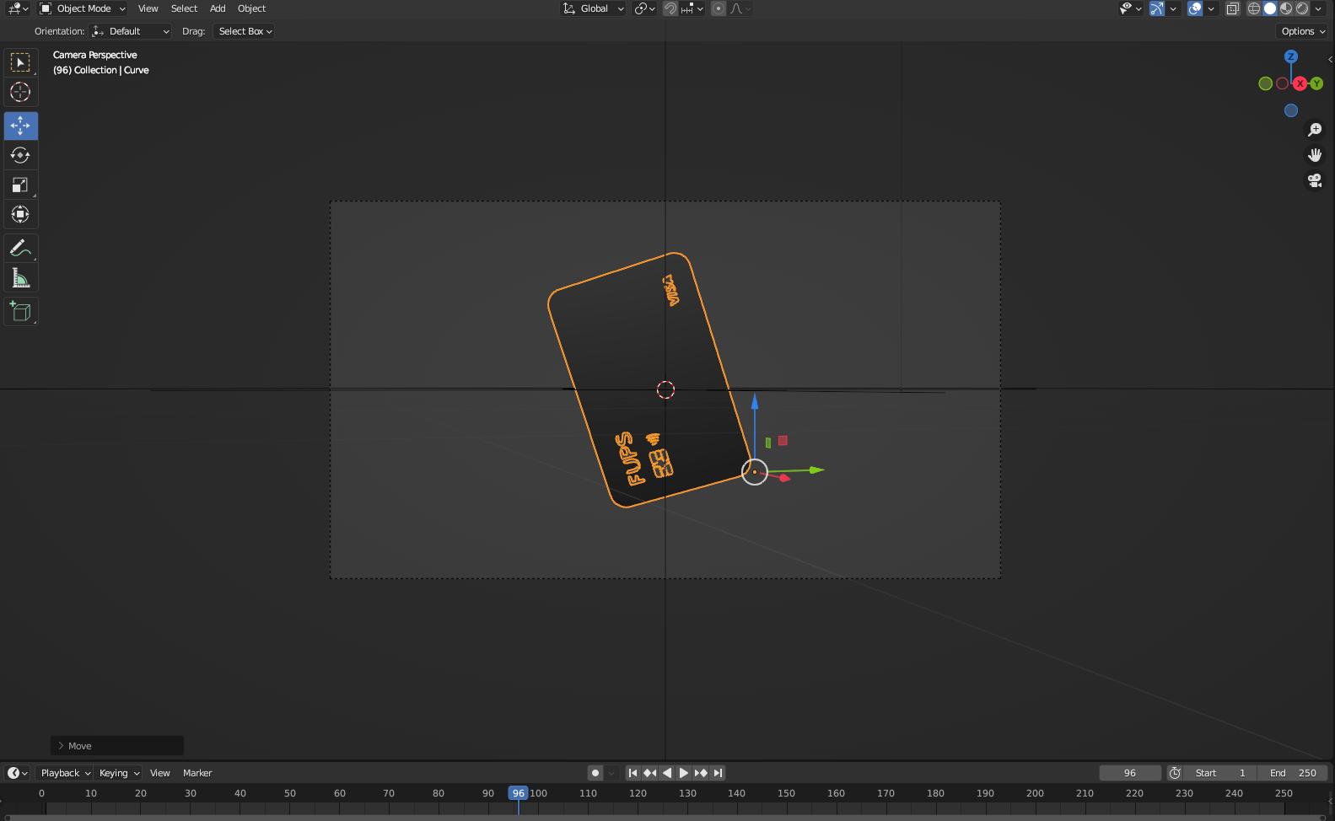The image size is (1335, 821).
Task: Play animation in reverse
Action: 666,773
